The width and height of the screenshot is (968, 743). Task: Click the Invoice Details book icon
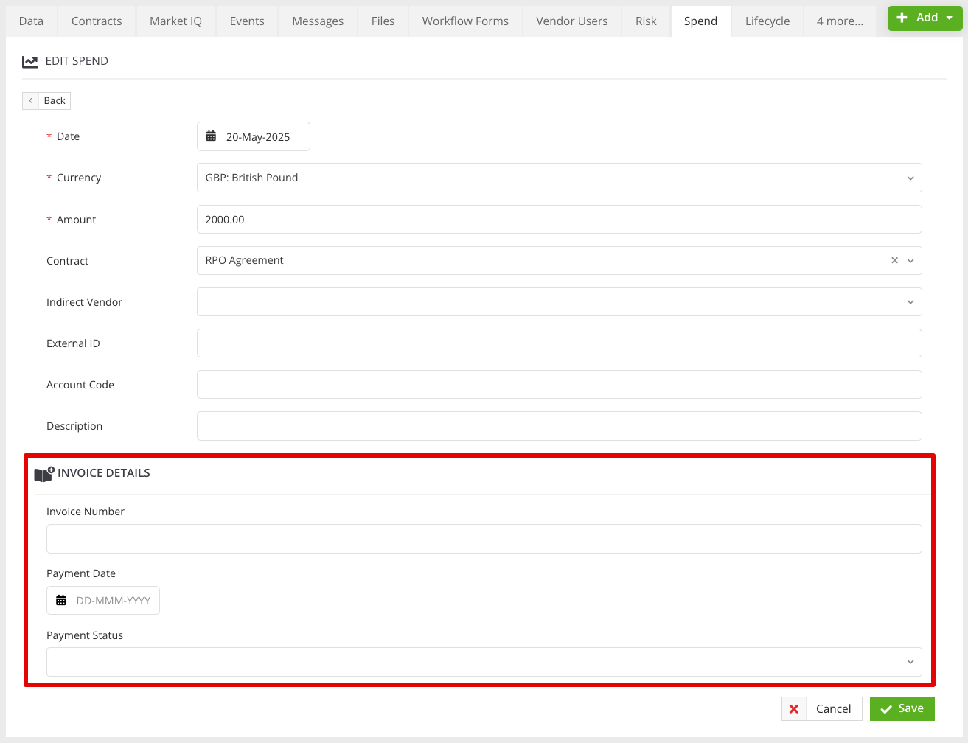click(44, 474)
